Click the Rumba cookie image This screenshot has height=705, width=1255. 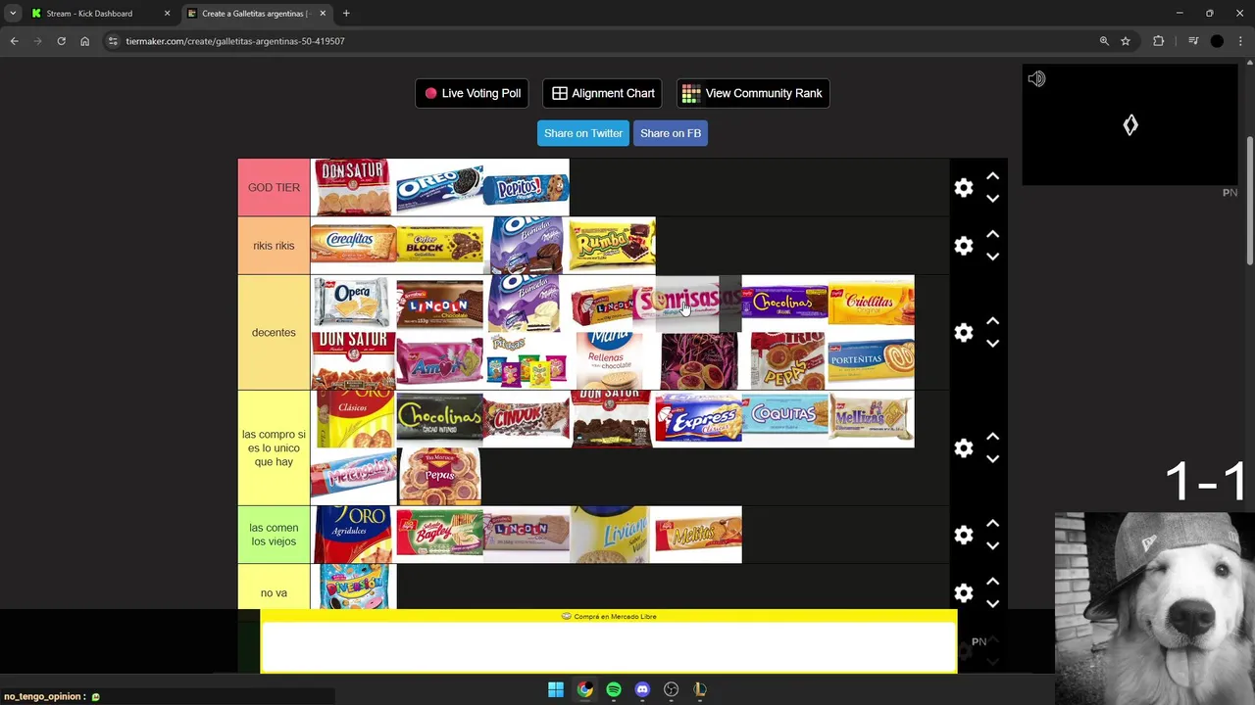pyautogui.click(x=613, y=245)
